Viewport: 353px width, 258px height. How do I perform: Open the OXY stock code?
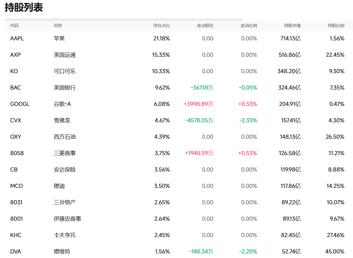click(x=15, y=137)
